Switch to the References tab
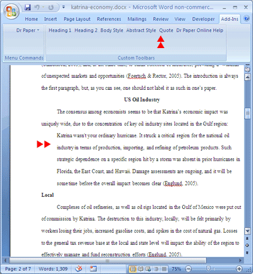Viewport: 253px width, 274px height. pyautogui.click(x=109, y=19)
